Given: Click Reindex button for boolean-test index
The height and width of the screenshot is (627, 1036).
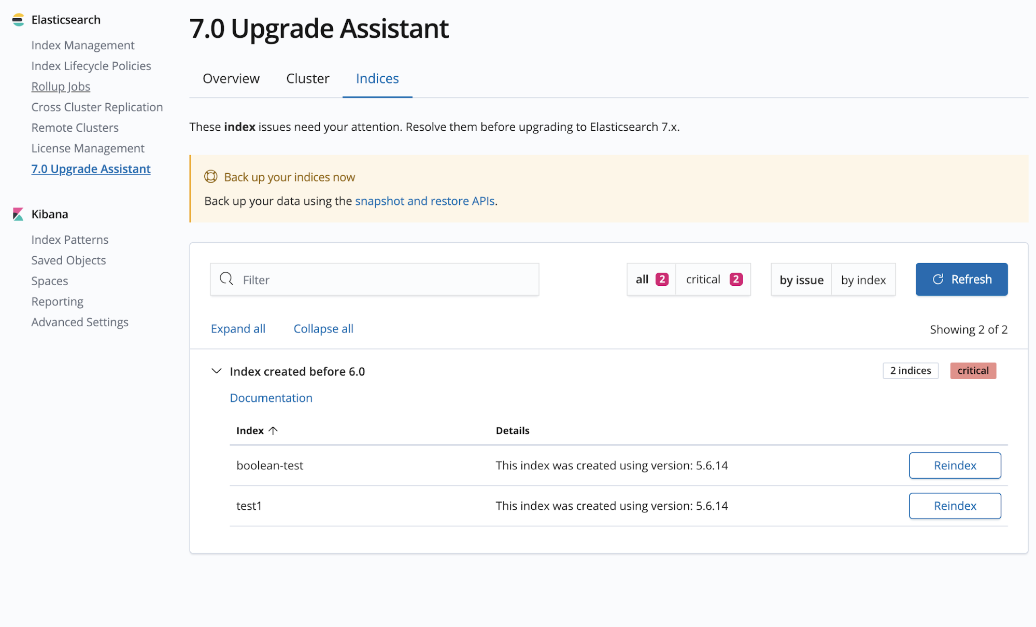Looking at the screenshot, I should (x=955, y=465).
